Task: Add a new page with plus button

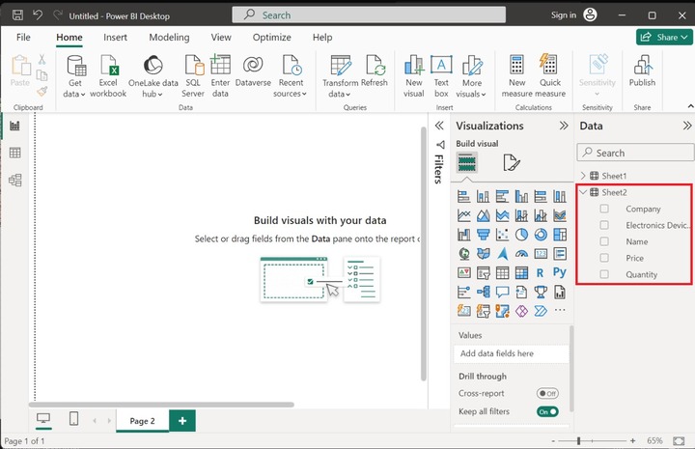Action: click(x=181, y=420)
